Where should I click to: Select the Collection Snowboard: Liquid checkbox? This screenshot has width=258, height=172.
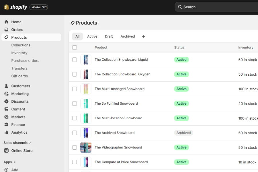tap(75, 60)
